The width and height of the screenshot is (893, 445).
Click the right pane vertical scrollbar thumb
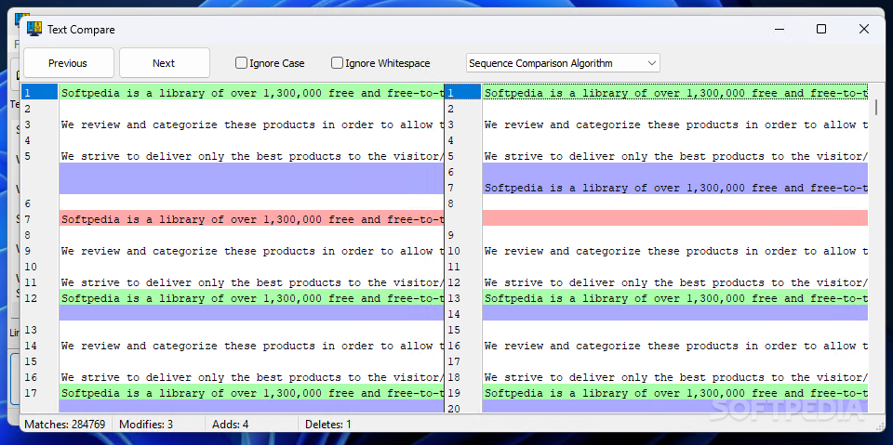pos(876,107)
